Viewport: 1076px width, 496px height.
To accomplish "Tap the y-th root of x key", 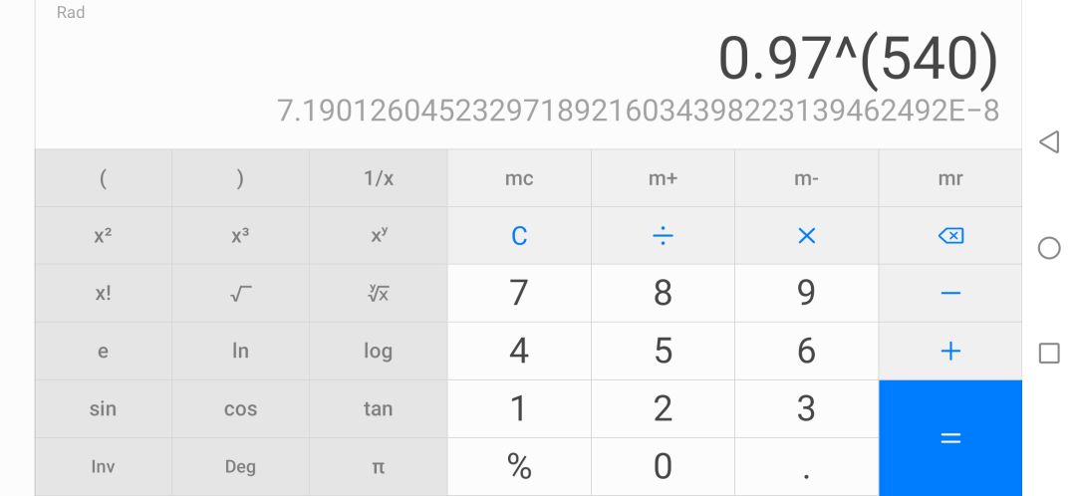I will (x=379, y=294).
